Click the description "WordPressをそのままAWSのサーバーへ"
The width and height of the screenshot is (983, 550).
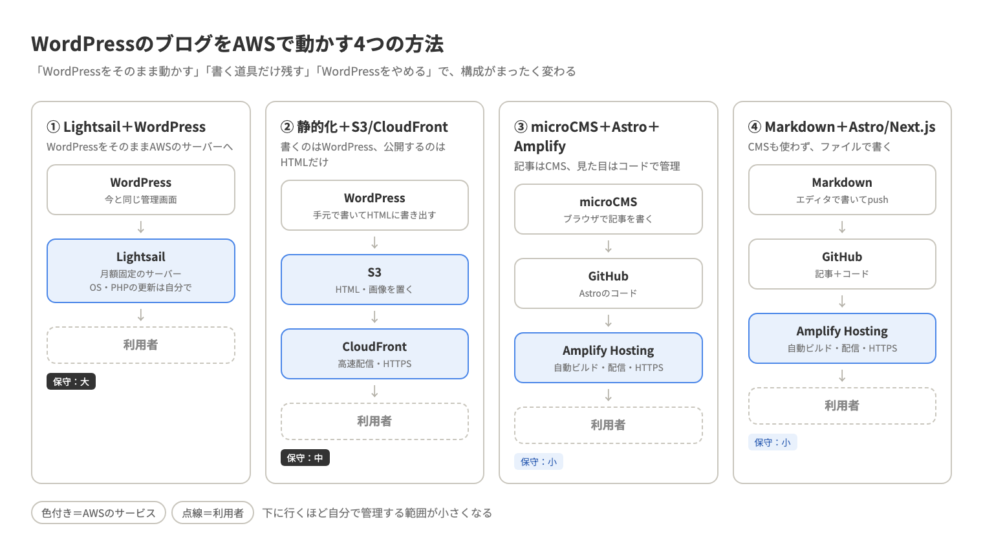pyautogui.click(x=140, y=147)
